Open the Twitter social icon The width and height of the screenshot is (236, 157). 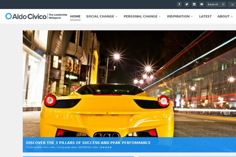click(186, 4)
